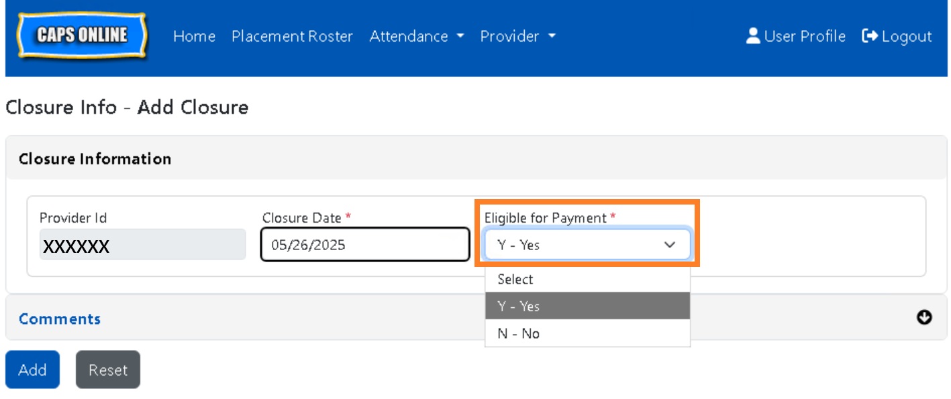951x399 pixels.
Task: Click the person icon beside User Profile
Action: click(752, 36)
